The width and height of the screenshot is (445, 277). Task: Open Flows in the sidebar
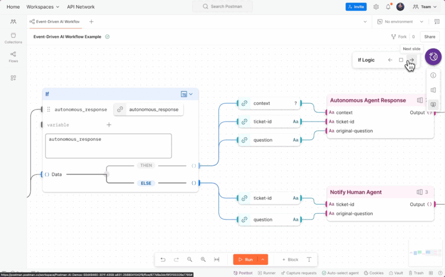pyautogui.click(x=13, y=57)
